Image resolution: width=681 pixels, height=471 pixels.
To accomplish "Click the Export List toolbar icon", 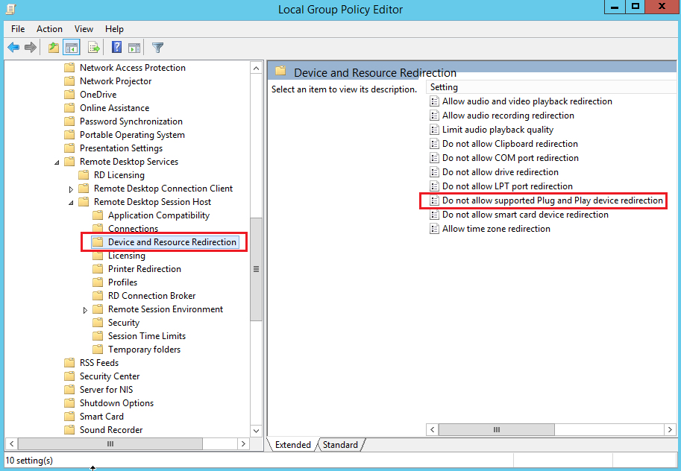I will (x=93, y=47).
